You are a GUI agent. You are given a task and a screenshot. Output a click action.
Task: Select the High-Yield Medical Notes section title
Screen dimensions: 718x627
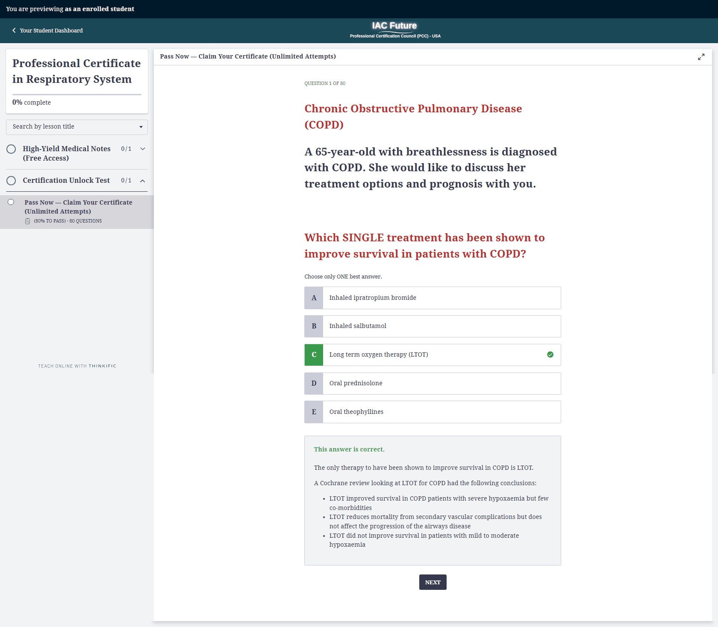click(x=67, y=153)
